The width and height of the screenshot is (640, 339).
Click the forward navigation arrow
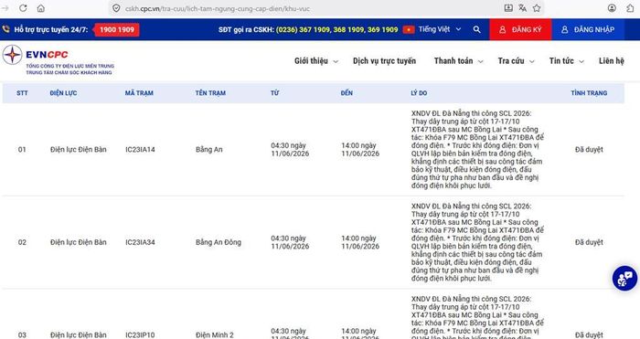pos(5,8)
